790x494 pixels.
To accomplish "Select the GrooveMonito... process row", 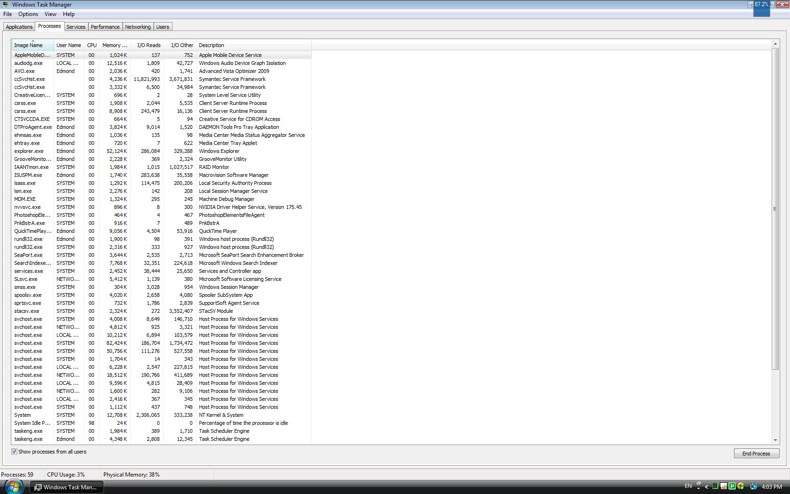I will click(x=161, y=159).
